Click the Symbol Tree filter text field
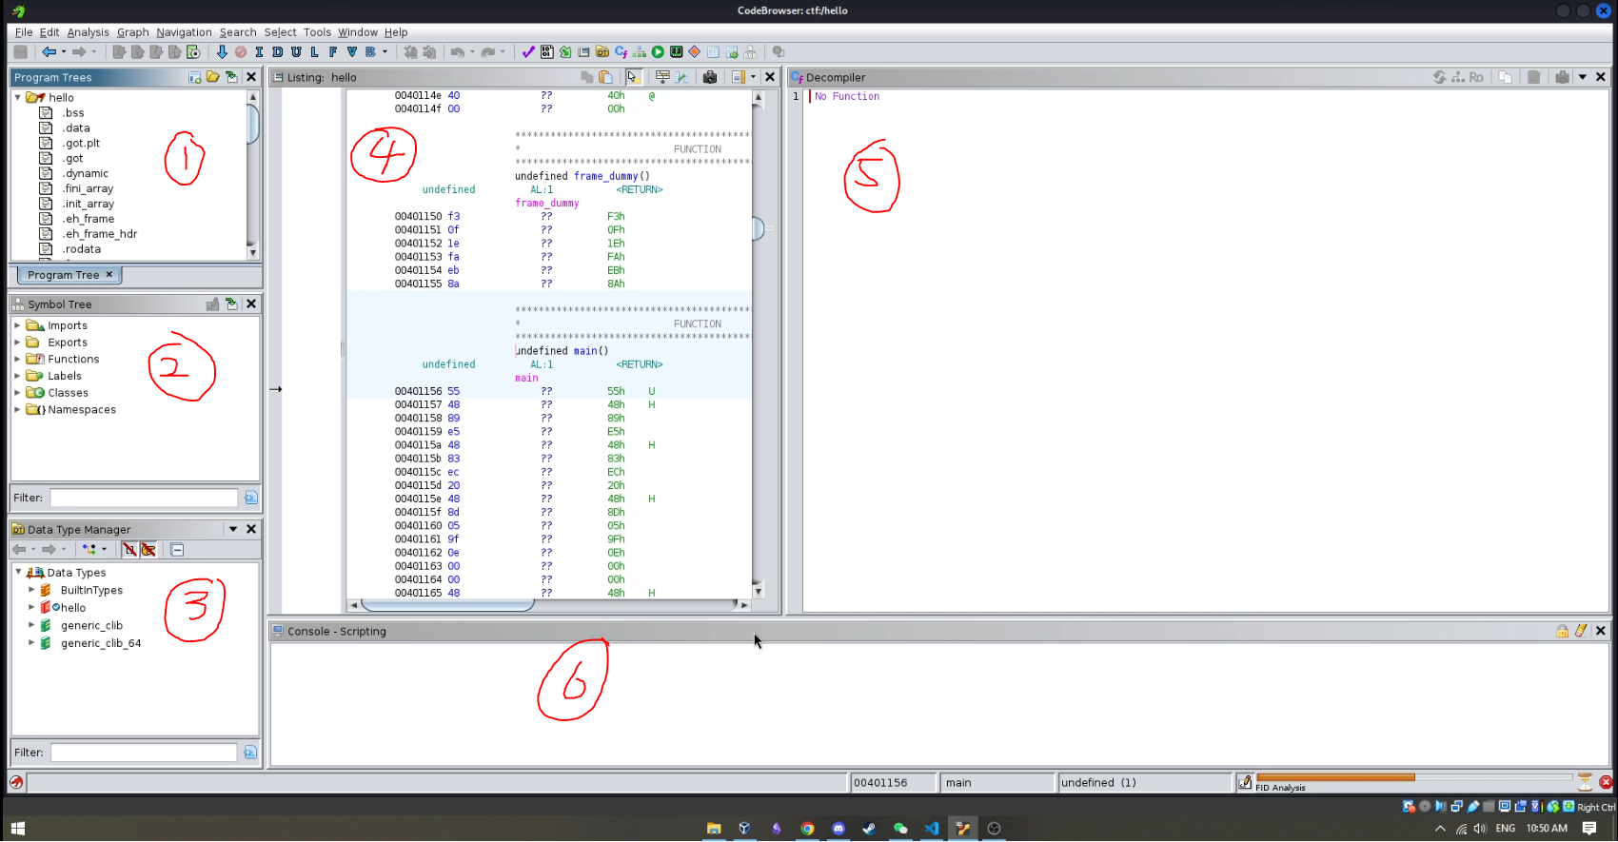Screen dimensions: 1618x842 point(144,498)
